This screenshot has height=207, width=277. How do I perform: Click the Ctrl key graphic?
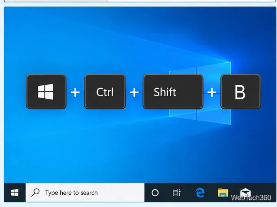coord(105,91)
